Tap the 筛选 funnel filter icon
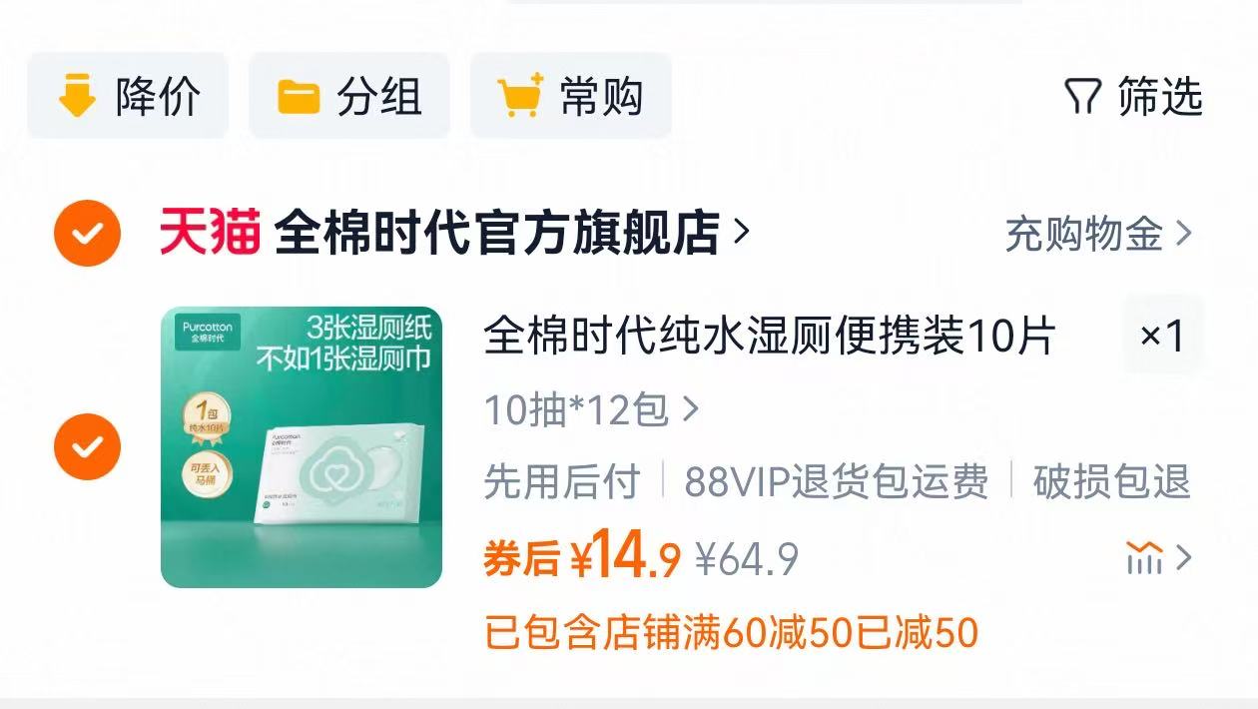 1082,97
